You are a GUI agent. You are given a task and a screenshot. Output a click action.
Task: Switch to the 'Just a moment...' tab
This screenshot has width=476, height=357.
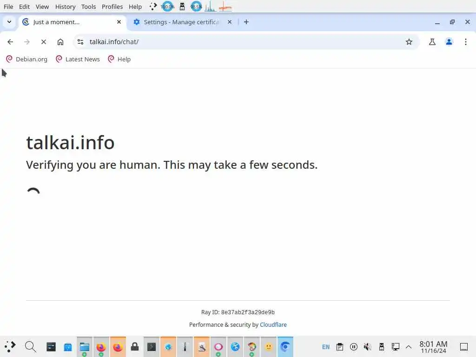click(72, 22)
